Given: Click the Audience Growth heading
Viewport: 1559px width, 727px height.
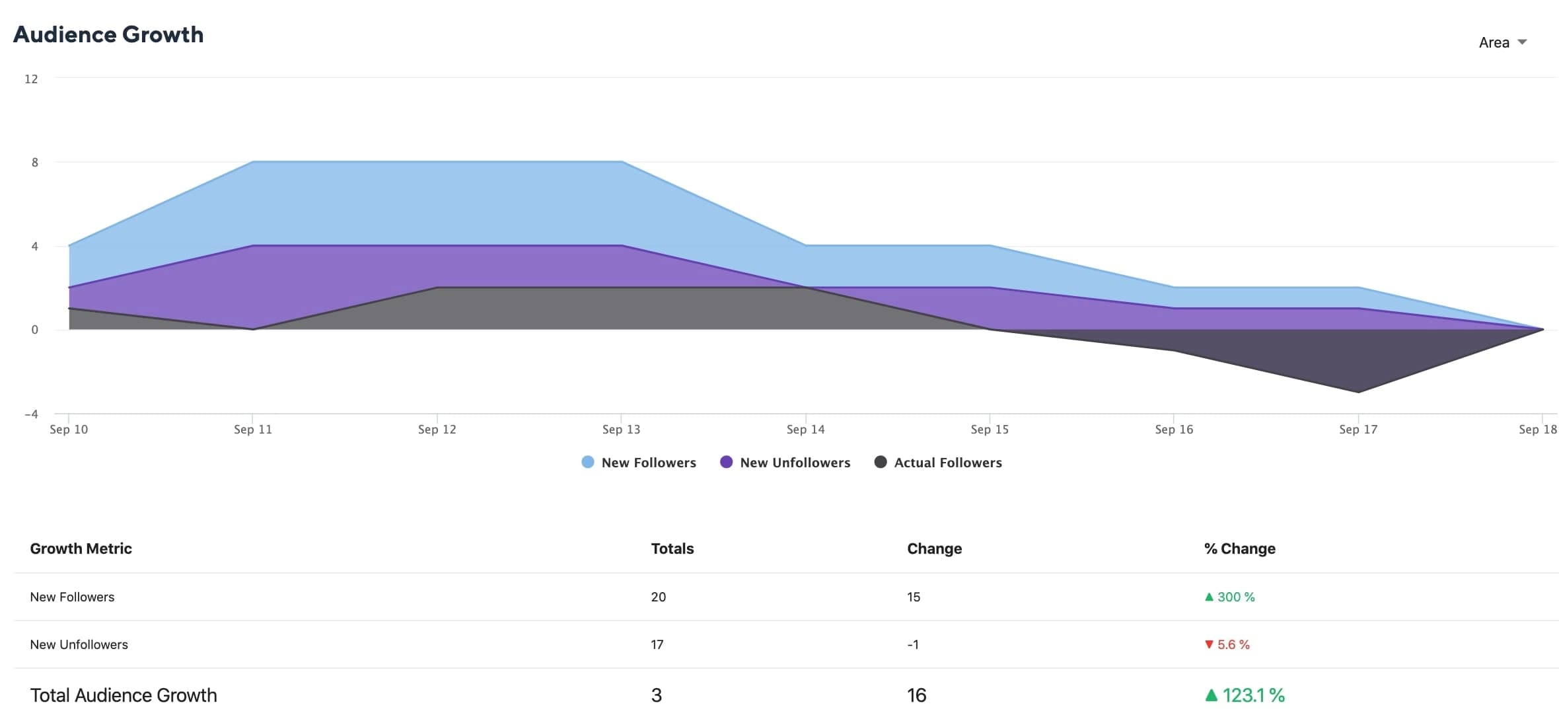Looking at the screenshot, I should pos(108,34).
